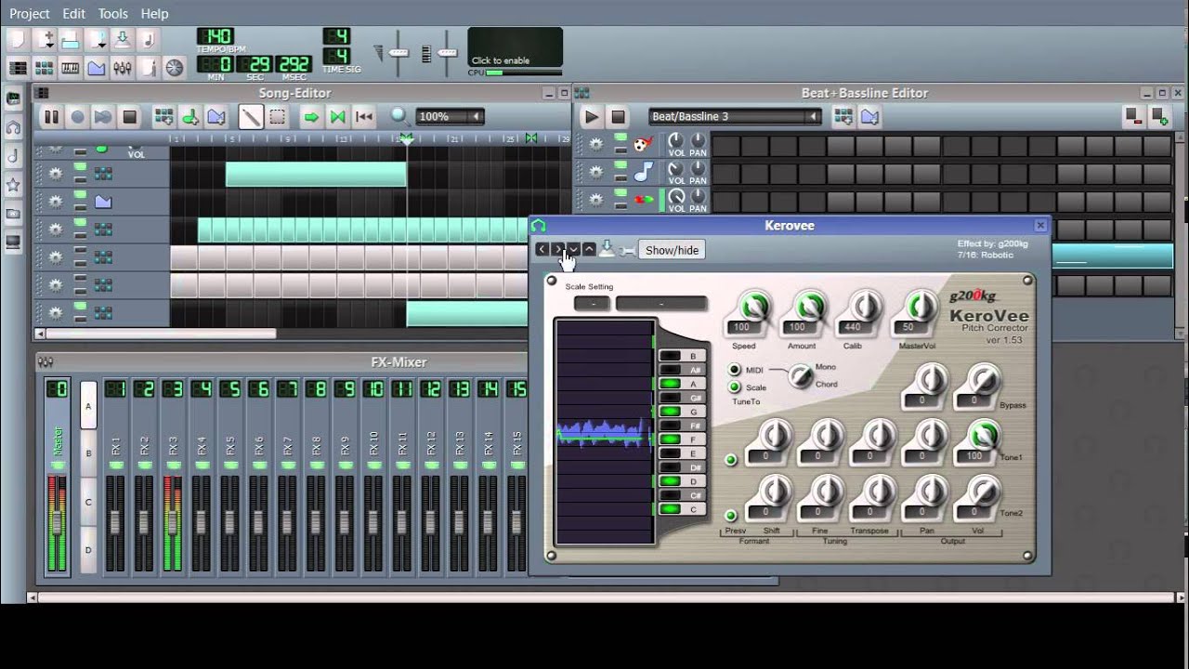Click the Mono/Chord switch knob

[800, 375]
